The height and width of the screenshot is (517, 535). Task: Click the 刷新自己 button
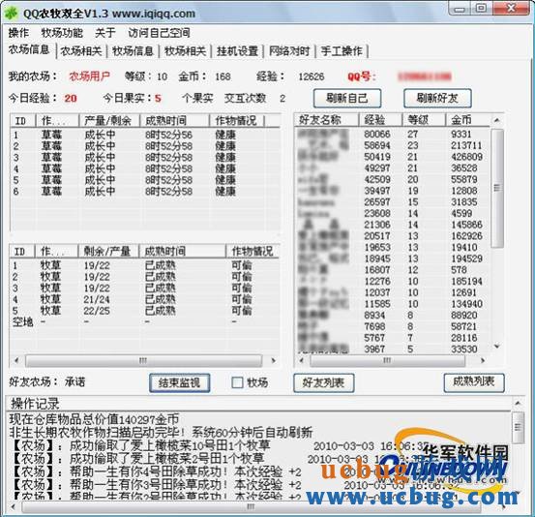(x=347, y=99)
